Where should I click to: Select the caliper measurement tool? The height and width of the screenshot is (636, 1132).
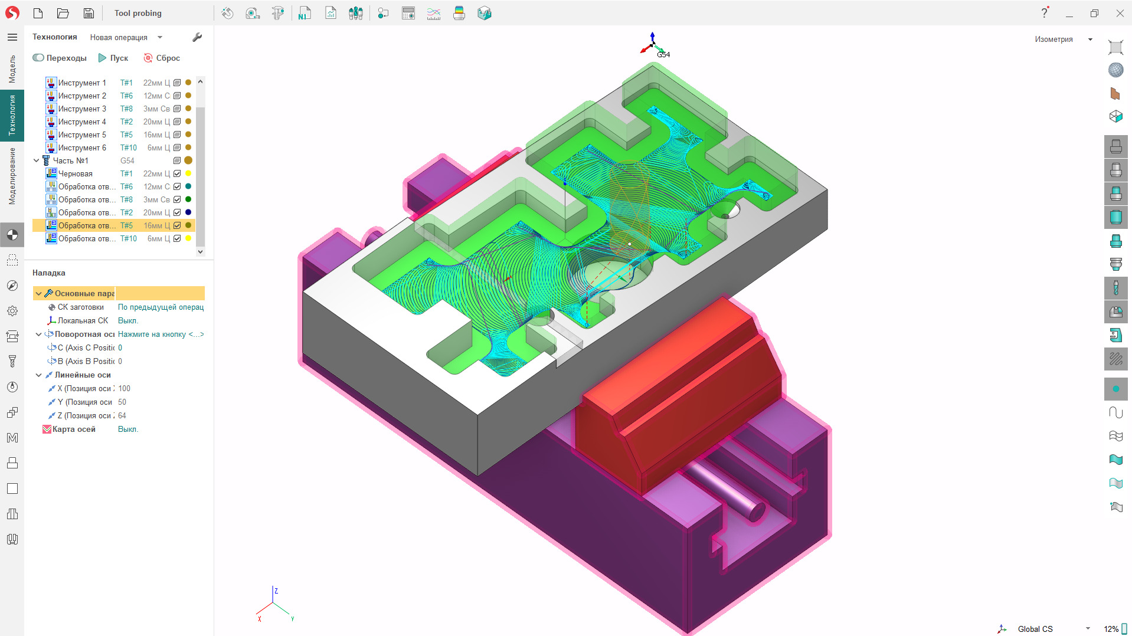click(278, 13)
